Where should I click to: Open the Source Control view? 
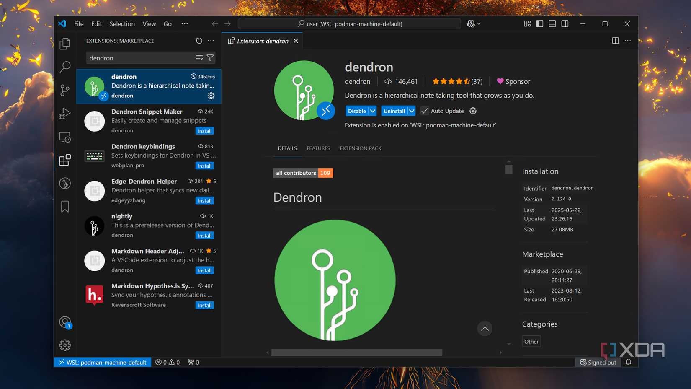click(65, 90)
